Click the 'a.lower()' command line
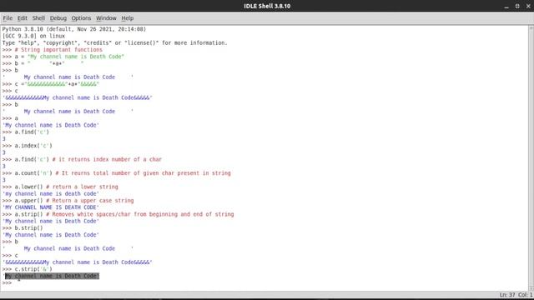The width and height of the screenshot is (534, 300). click(60, 187)
